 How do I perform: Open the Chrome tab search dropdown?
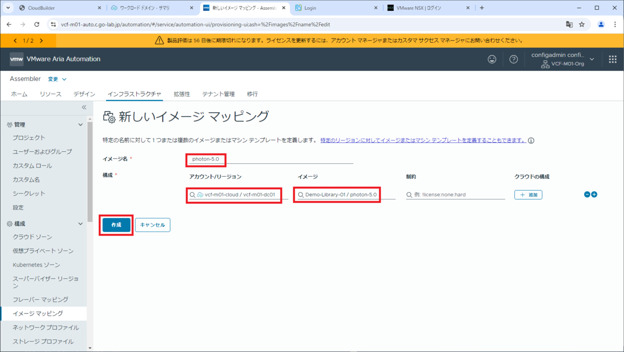coord(7,8)
